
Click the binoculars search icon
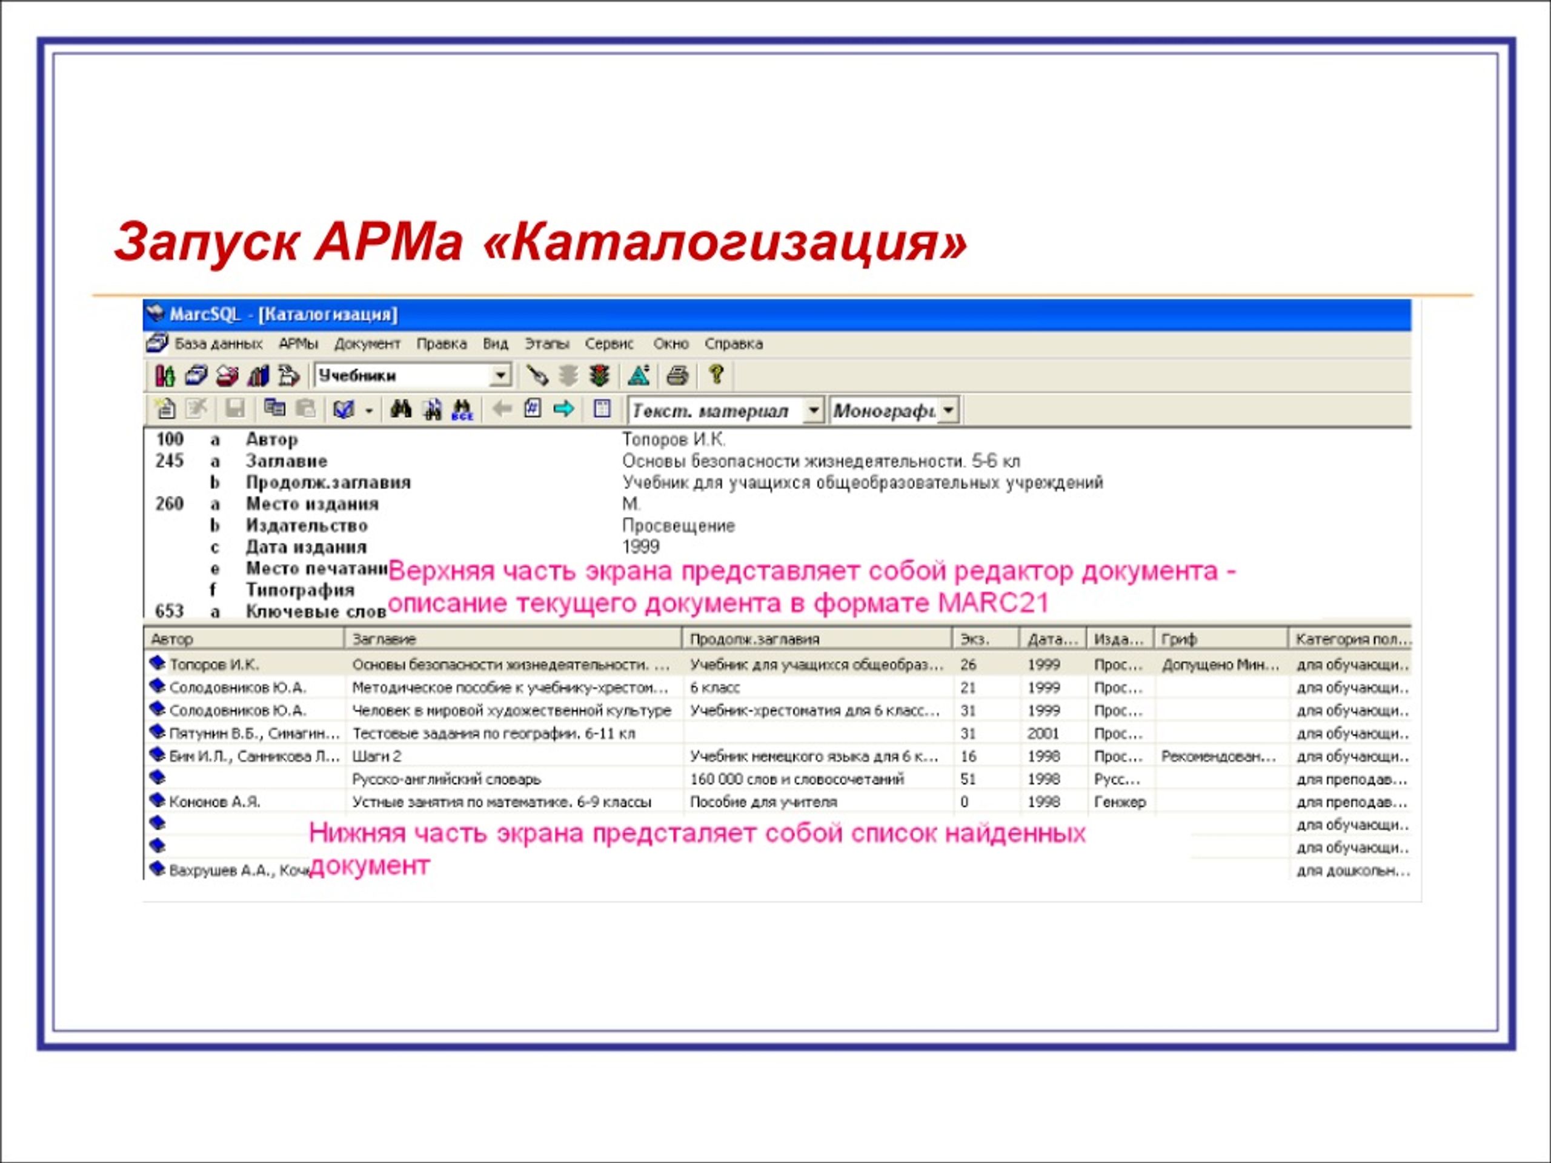click(400, 409)
